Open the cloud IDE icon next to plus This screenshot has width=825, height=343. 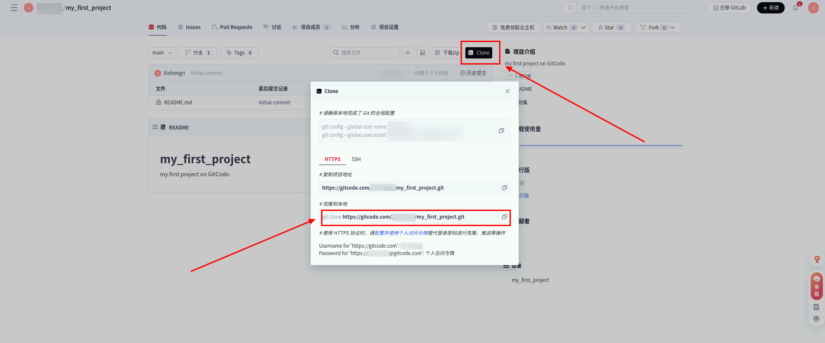click(x=422, y=53)
